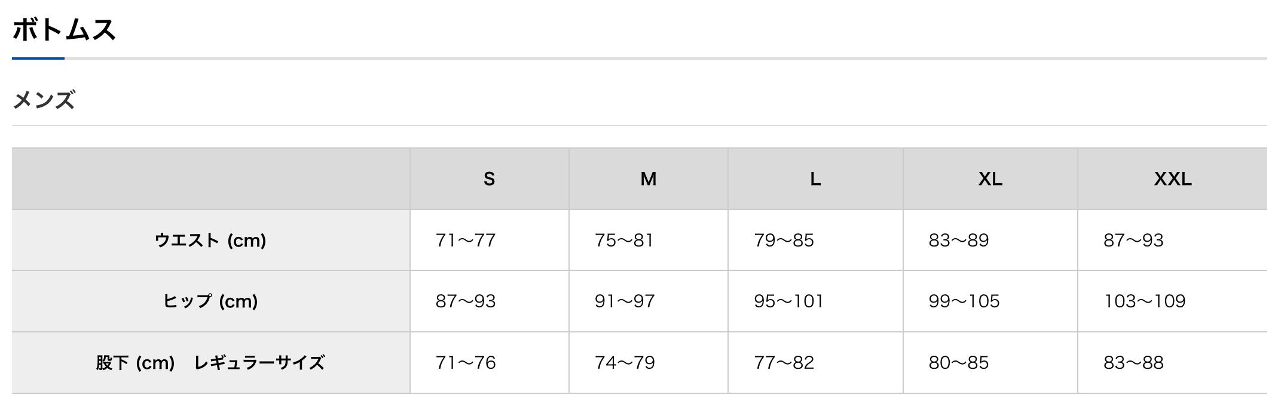Select the M size column header

(648, 179)
